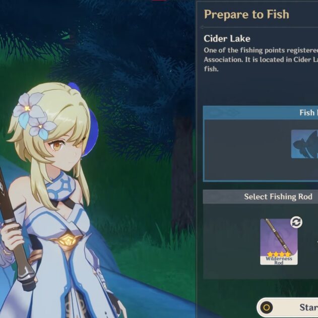Click the Start fishing button

pyautogui.click(x=288, y=307)
